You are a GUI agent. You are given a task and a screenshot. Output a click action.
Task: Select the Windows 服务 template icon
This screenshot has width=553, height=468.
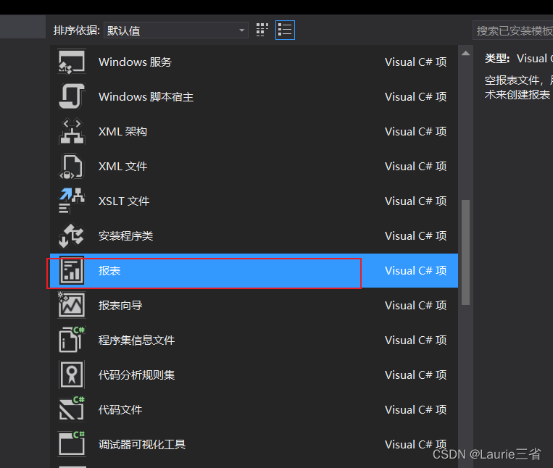click(x=72, y=62)
